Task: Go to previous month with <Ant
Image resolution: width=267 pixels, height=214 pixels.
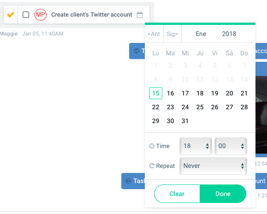Action: click(154, 34)
